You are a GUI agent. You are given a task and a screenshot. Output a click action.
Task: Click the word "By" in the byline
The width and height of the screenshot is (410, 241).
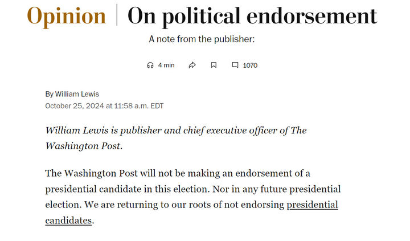(50, 94)
